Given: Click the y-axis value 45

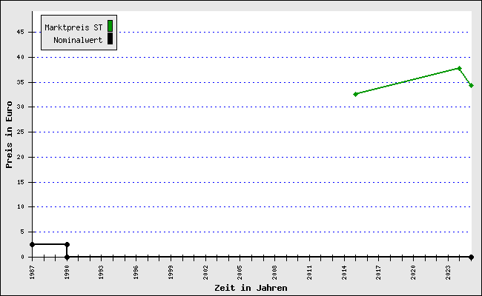Looking at the screenshot, I should (x=20, y=32).
